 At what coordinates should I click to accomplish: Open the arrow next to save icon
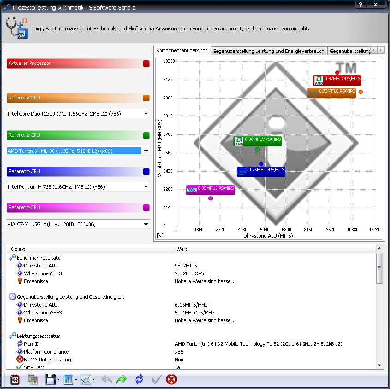pyautogui.click(x=58, y=379)
